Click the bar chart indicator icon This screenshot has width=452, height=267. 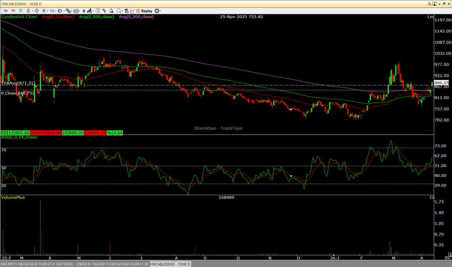click(x=90, y=11)
